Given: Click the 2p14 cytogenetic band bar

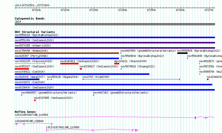Looking at the screenshot, I should [x=115, y=24].
